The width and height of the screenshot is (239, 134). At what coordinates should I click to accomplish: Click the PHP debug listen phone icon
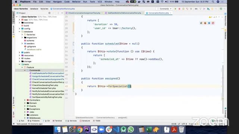(187, 9)
